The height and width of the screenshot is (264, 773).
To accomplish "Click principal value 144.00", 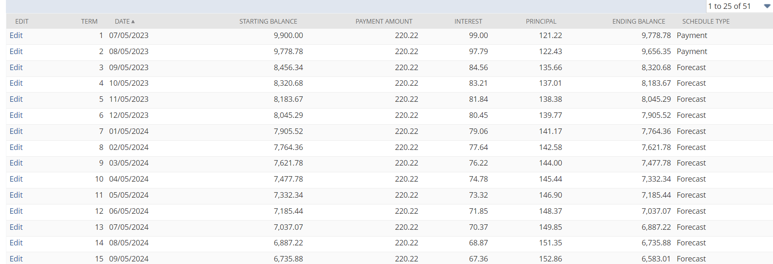I will tap(551, 163).
